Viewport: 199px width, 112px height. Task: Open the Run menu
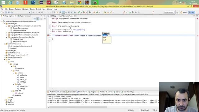coord(44,9)
